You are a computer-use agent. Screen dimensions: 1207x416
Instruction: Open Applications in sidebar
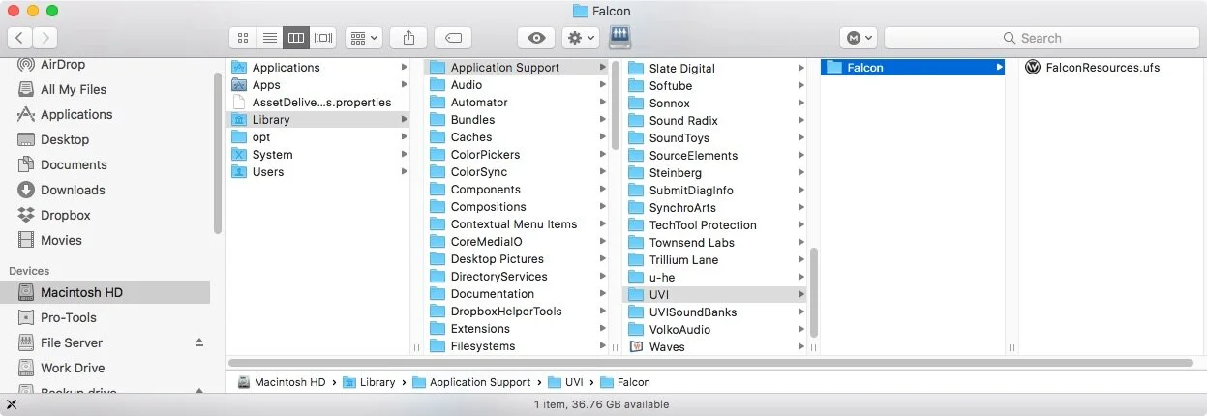(76, 114)
